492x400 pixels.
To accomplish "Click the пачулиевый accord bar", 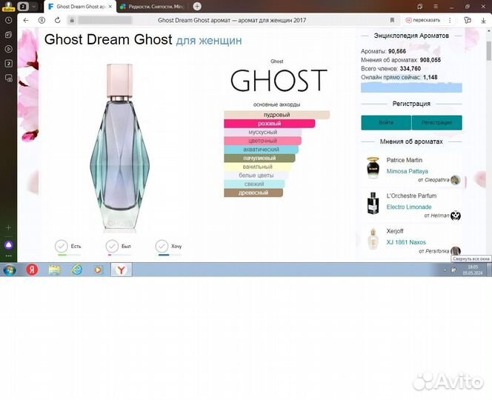I will click(259, 158).
